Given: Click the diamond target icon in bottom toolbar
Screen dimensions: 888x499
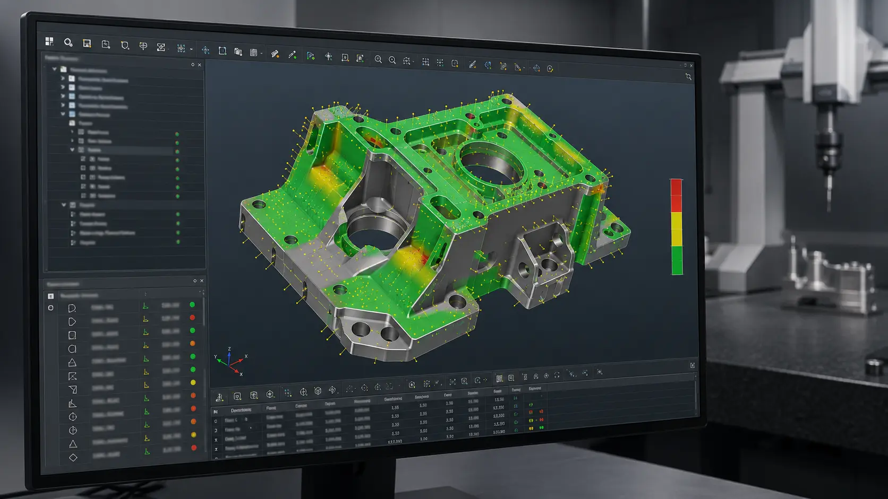Looking at the screenshot, I should click(332, 390).
